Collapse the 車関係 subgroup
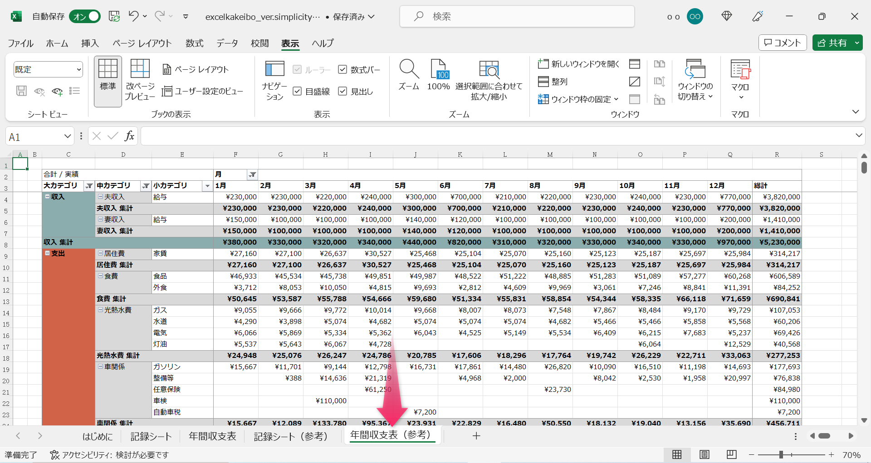This screenshot has height=463, width=871. pos(100,367)
